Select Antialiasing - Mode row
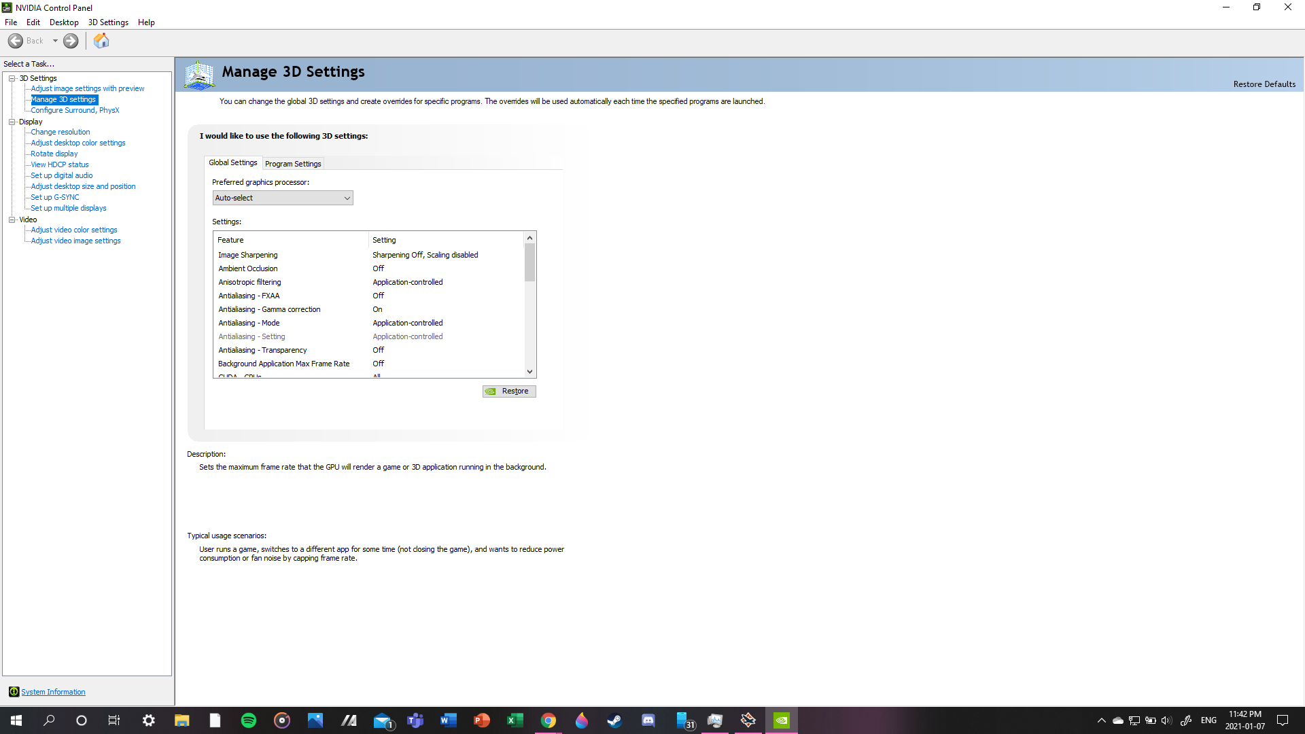 [369, 323]
